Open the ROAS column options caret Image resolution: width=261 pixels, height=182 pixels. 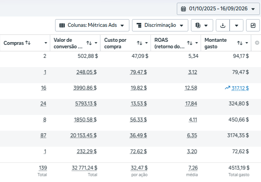coord(196,43)
